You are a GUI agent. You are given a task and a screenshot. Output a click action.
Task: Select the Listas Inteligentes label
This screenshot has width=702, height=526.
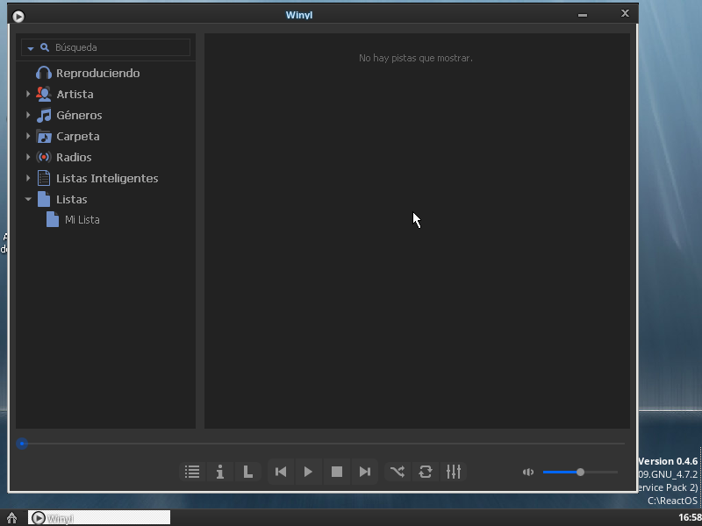(107, 179)
